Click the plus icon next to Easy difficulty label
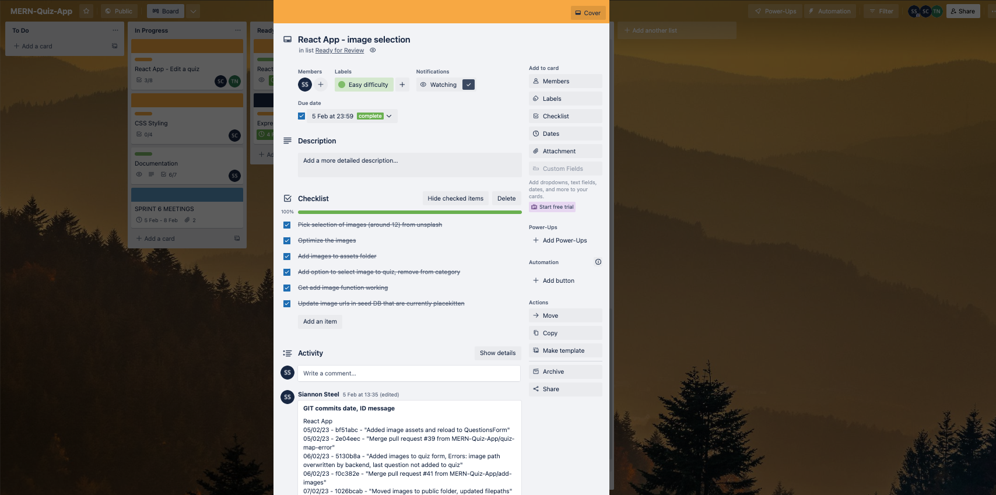This screenshot has height=495, width=996. point(402,85)
